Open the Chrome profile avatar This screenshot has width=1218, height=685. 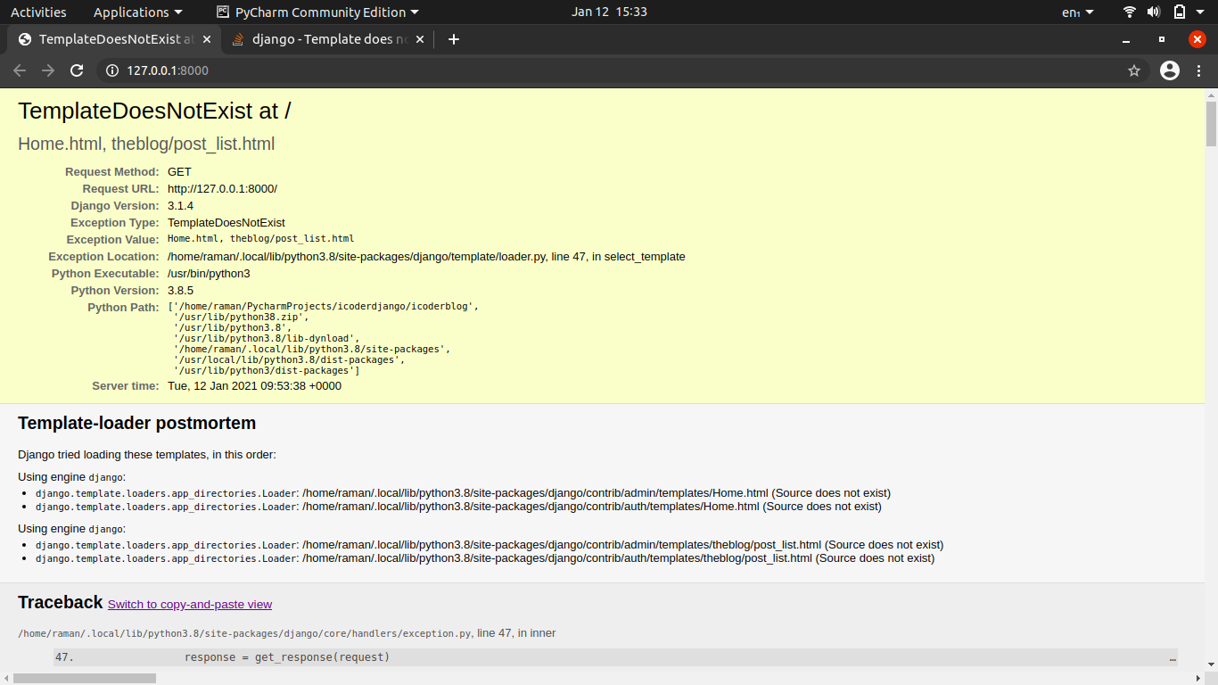coord(1170,70)
